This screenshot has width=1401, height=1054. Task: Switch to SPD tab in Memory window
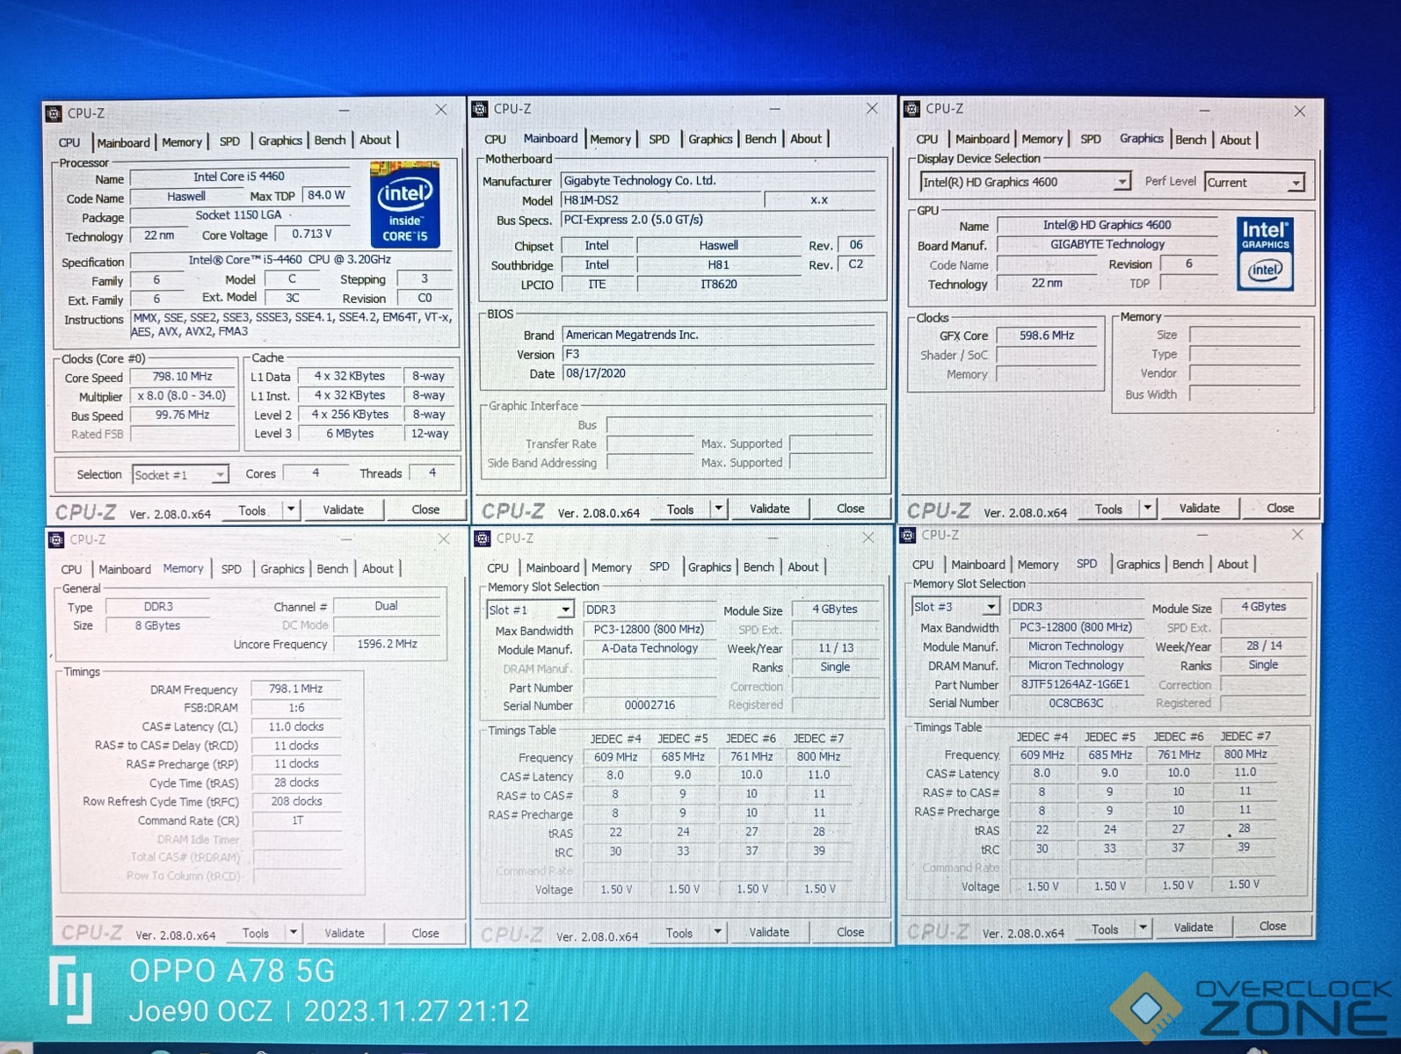[x=231, y=569]
